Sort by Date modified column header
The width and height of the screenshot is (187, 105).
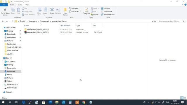[x=65, y=26]
